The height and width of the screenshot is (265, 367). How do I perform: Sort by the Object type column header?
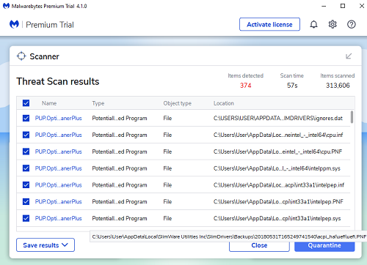[x=178, y=103]
